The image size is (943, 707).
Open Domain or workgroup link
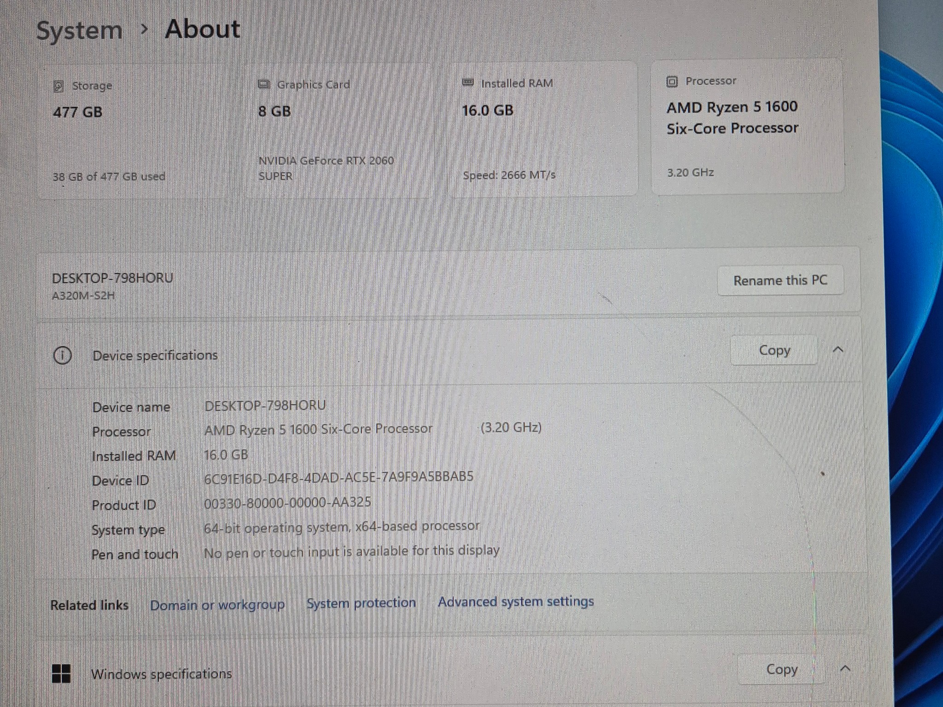pyautogui.click(x=217, y=605)
